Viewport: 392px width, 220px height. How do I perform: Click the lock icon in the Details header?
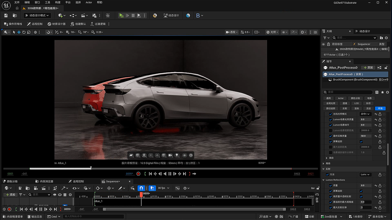click(x=386, y=68)
